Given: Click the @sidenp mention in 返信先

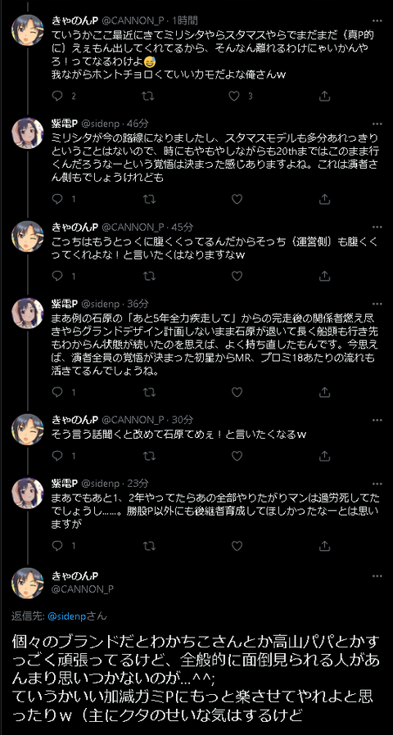Looking at the screenshot, I should pos(65,616).
